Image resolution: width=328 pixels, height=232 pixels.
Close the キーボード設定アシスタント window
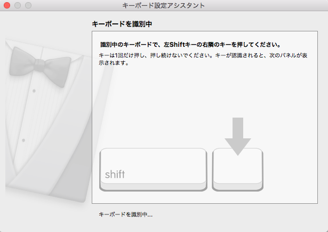pyautogui.click(x=7, y=5)
